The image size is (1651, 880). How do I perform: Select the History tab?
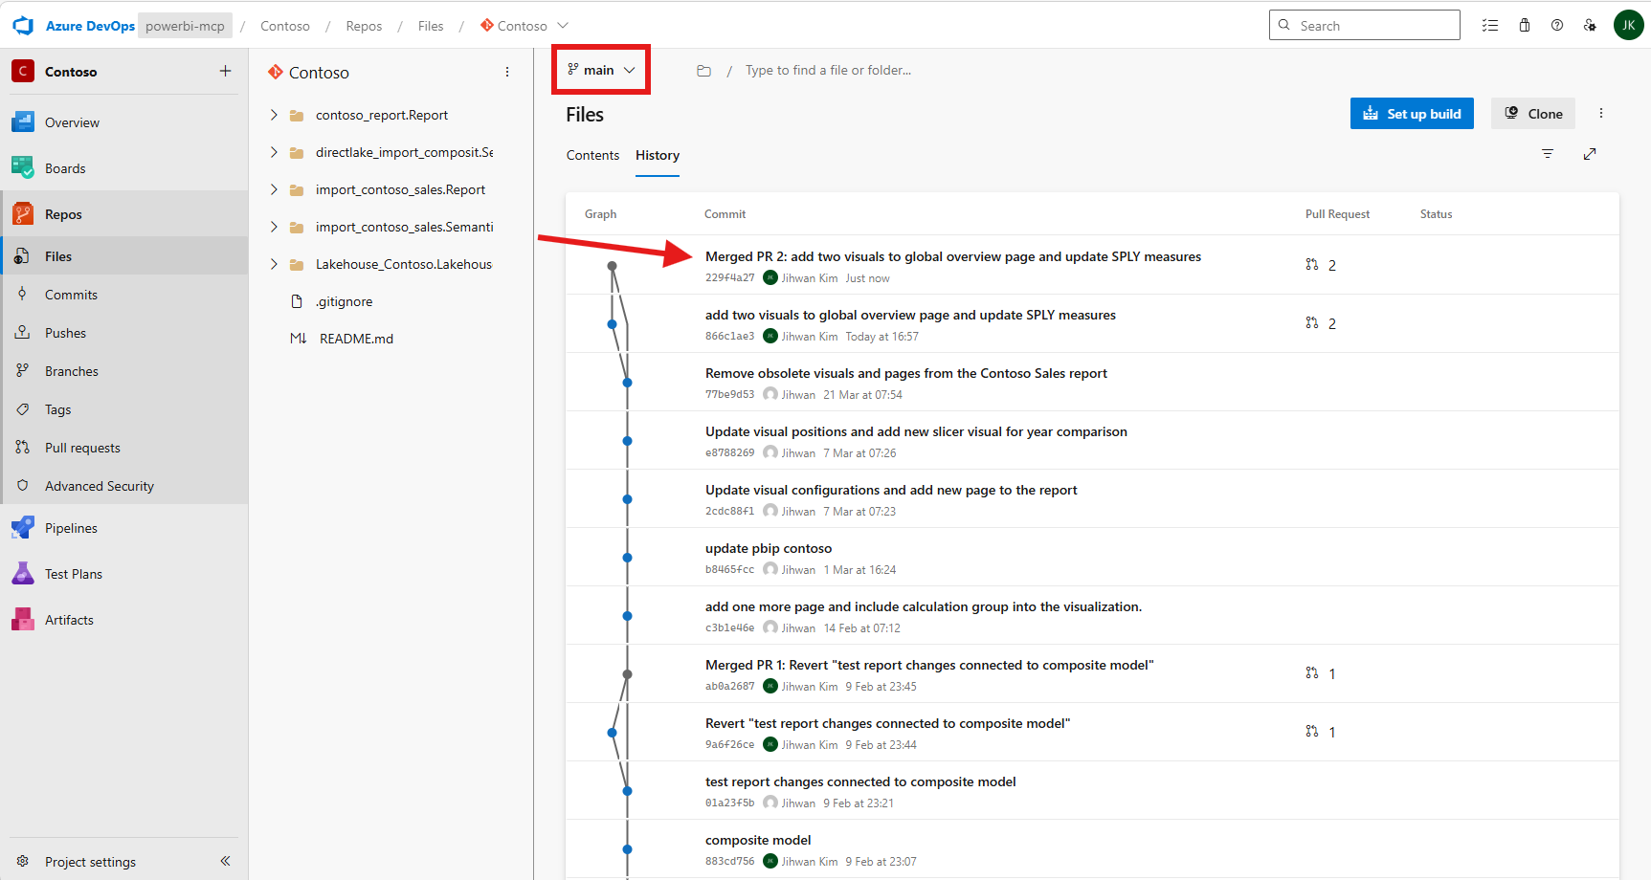(x=658, y=155)
